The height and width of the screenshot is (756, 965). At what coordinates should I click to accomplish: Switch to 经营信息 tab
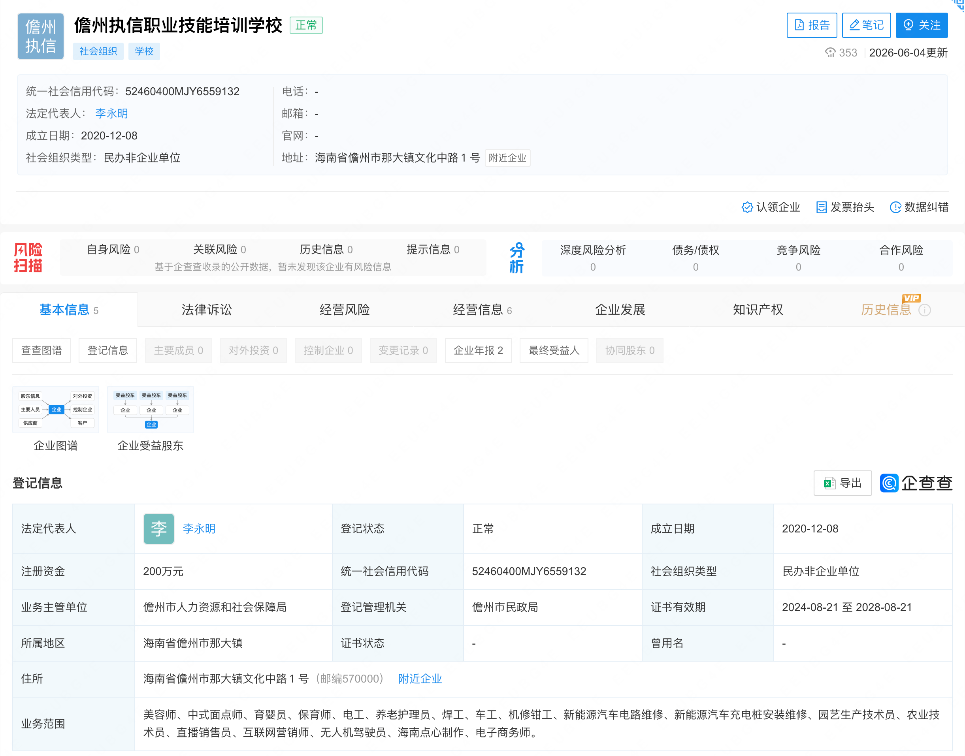(x=482, y=310)
